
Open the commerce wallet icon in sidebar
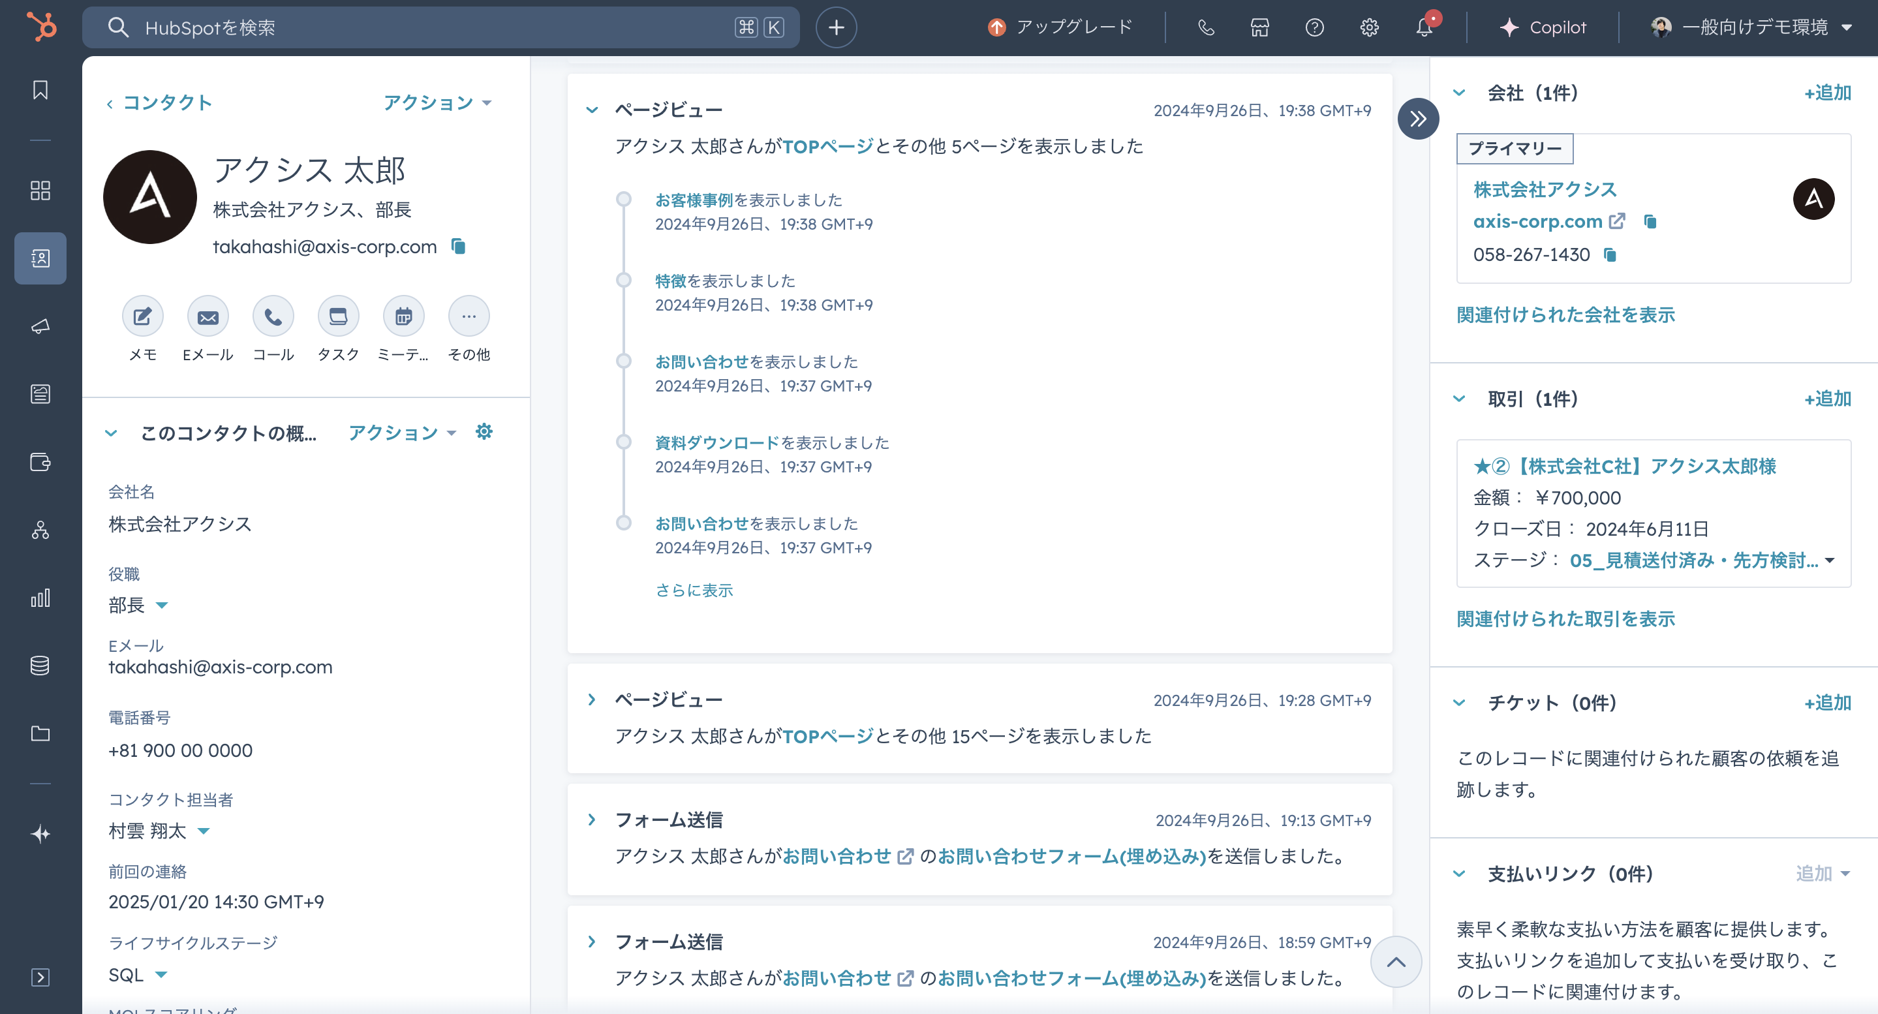[x=40, y=461]
